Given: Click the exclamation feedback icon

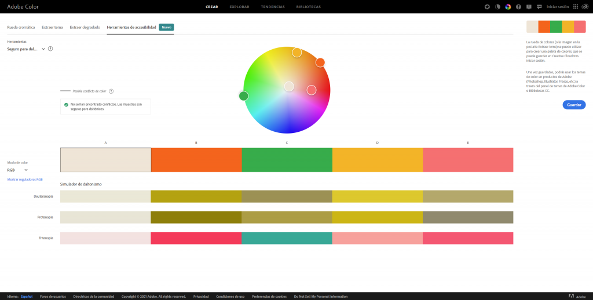Looking at the screenshot, I should tap(529, 7).
